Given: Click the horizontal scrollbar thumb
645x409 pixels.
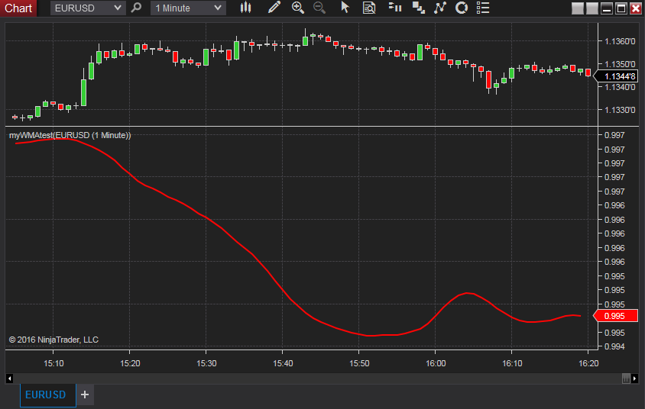Looking at the screenshot, I should pos(626,378).
